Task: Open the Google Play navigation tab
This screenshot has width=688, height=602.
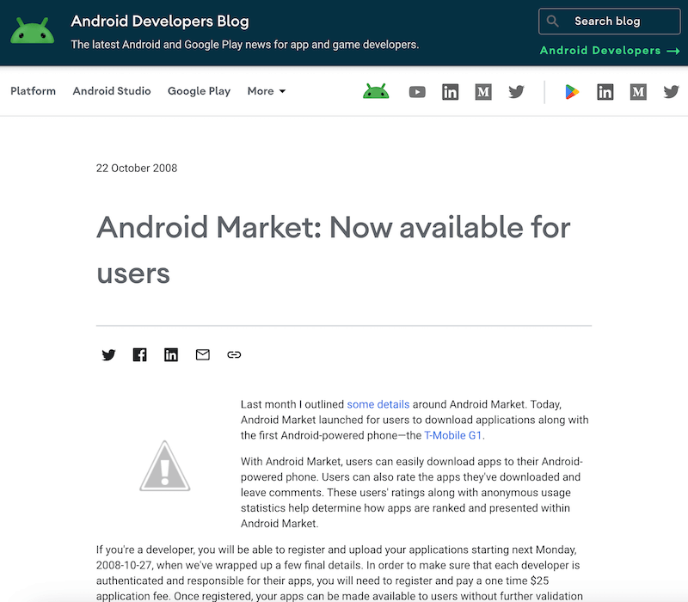Action: [199, 90]
